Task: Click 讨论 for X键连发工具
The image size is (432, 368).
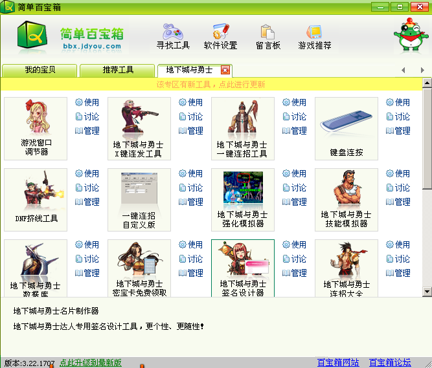Action: [190, 116]
